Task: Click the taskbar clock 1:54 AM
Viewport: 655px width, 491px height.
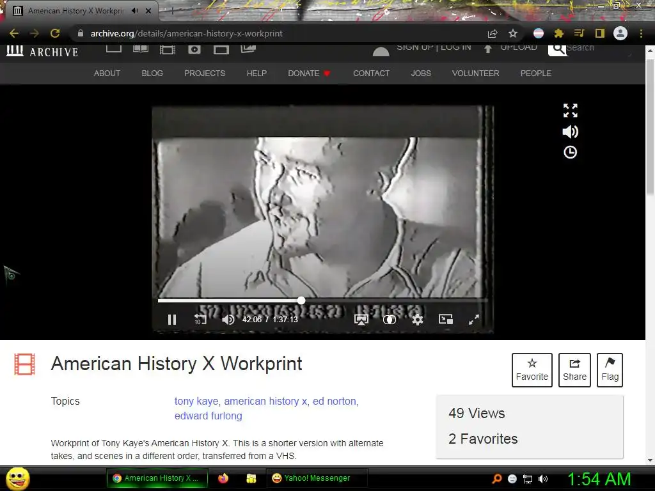Action: [x=599, y=479]
